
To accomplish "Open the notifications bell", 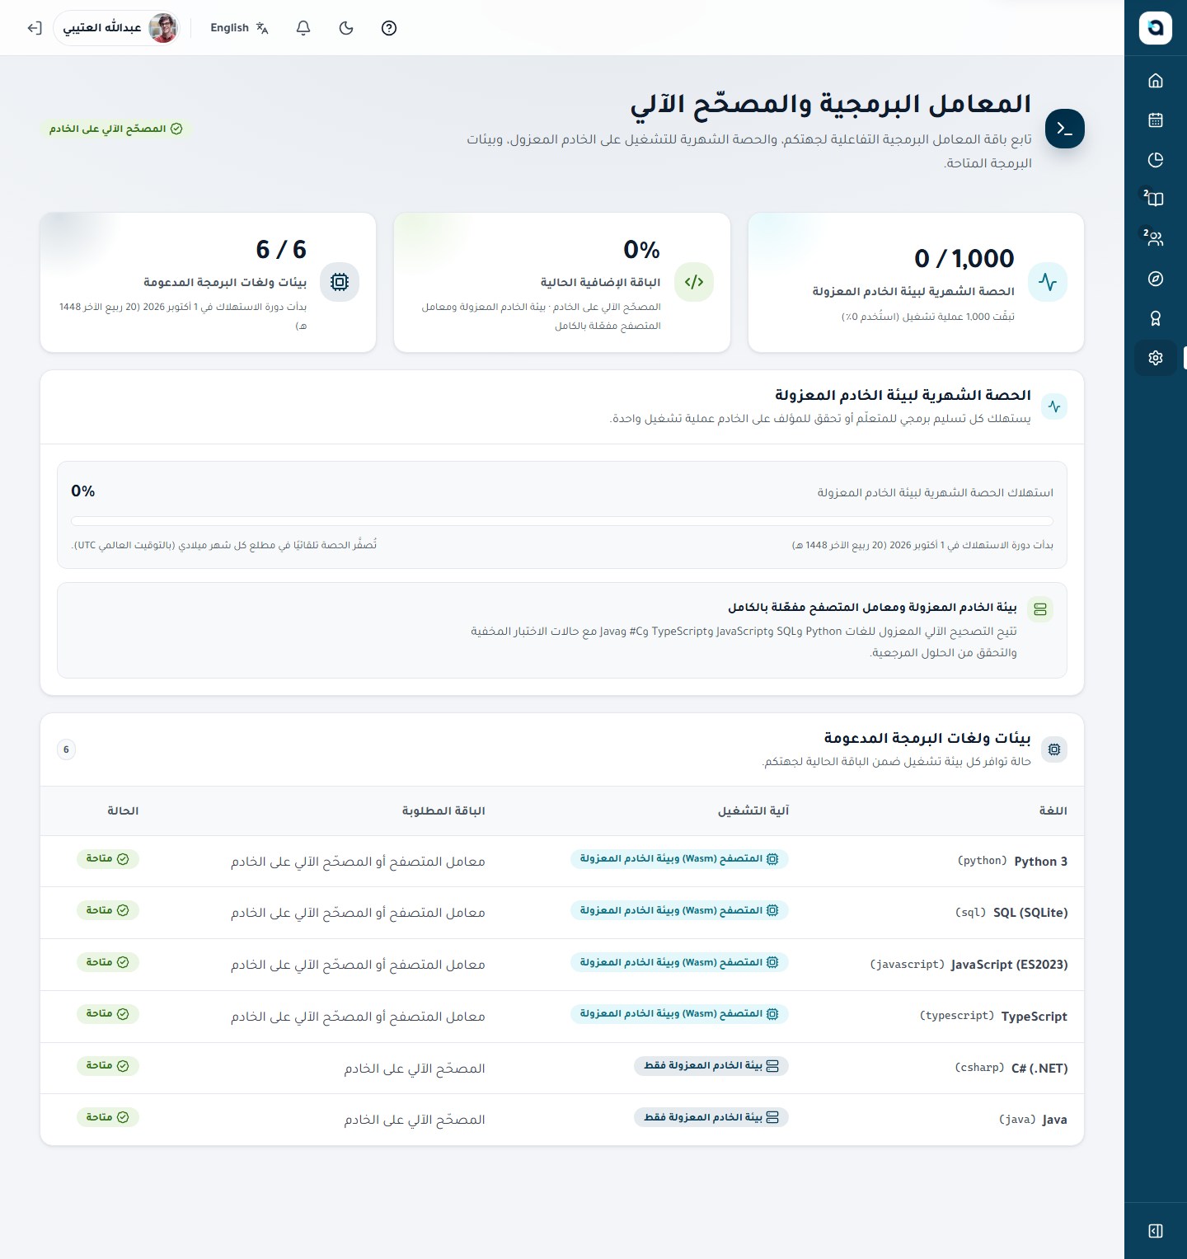I will point(303,28).
